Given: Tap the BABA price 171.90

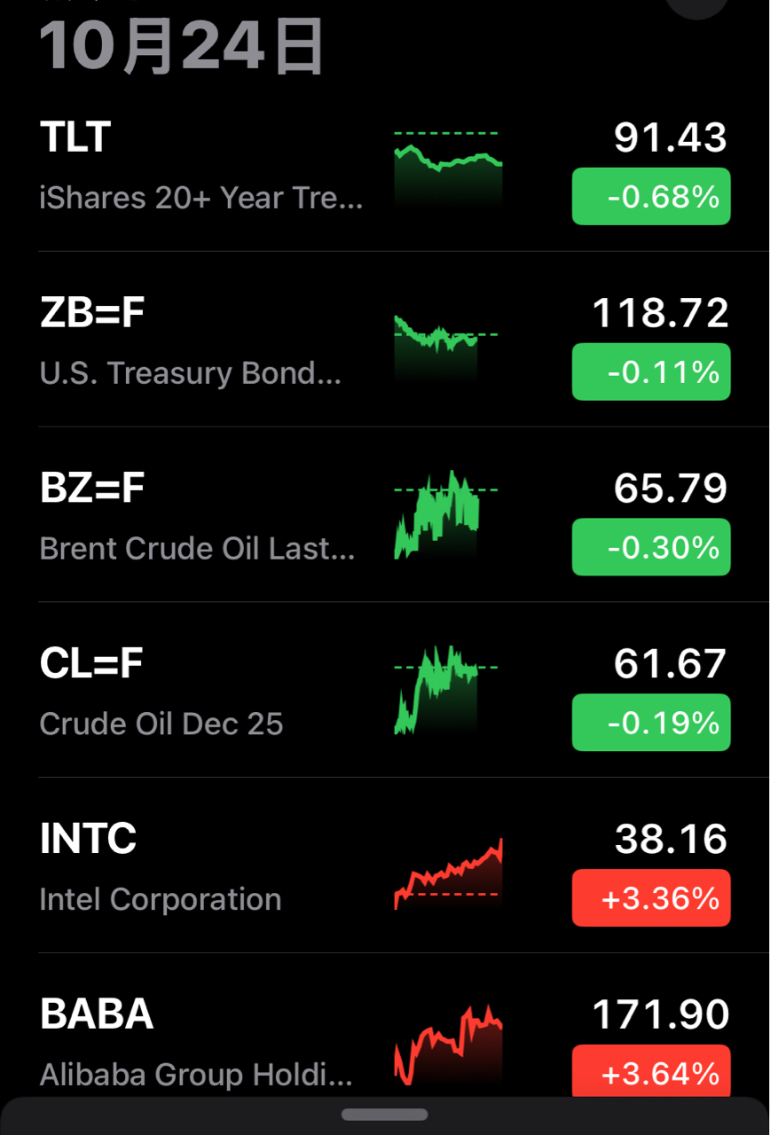Looking at the screenshot, I should [661, 1014].
